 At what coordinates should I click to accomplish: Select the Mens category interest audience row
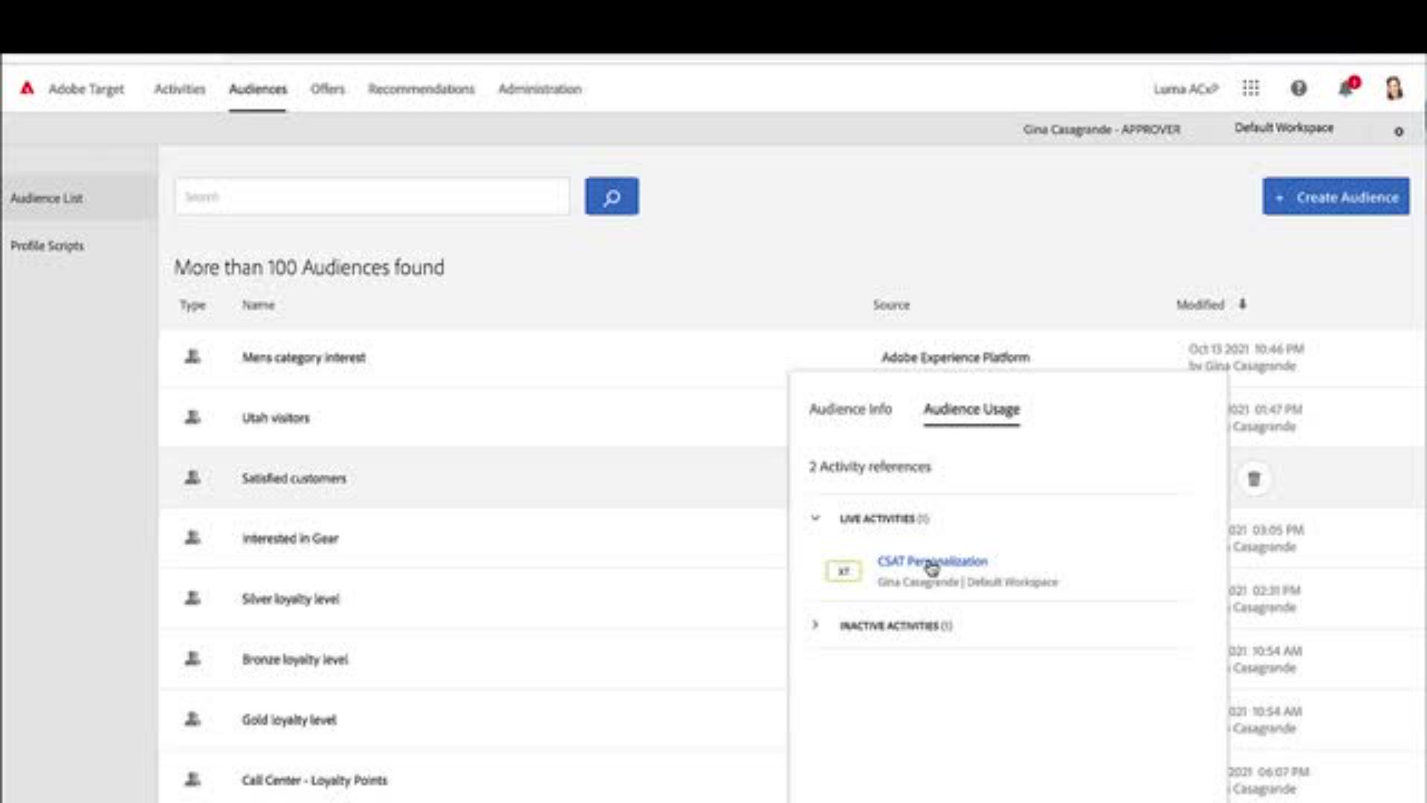[304, 358]
